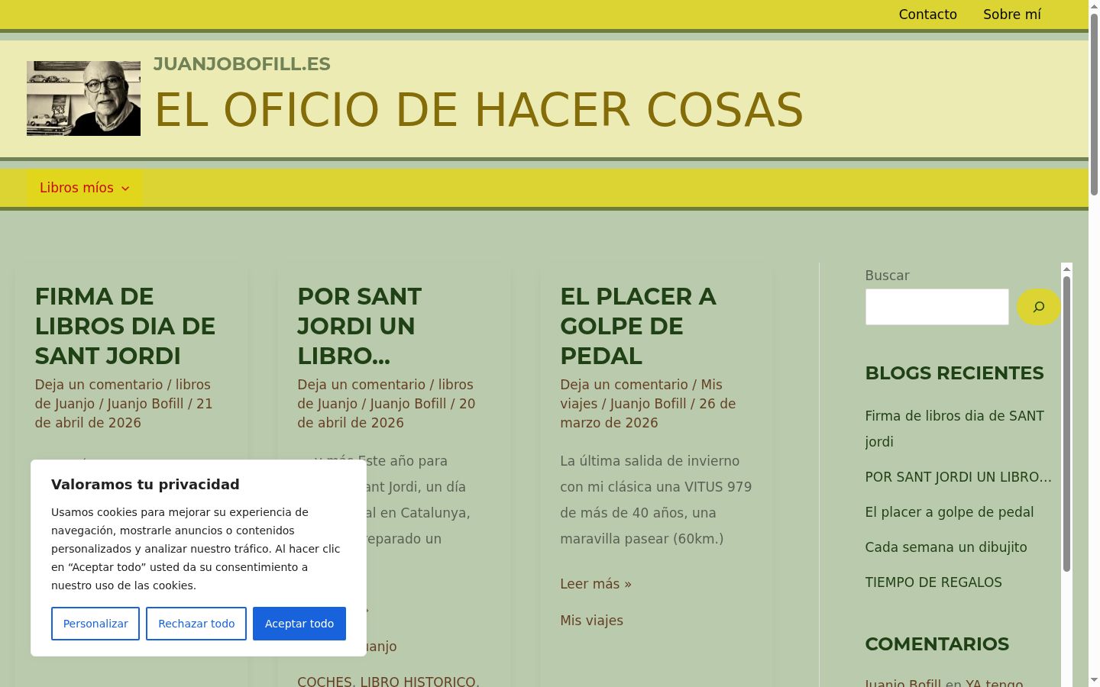Click the sidebar scrollbar thumb
Screen dimensions: 1100x687
click(x=1066, y=424)
